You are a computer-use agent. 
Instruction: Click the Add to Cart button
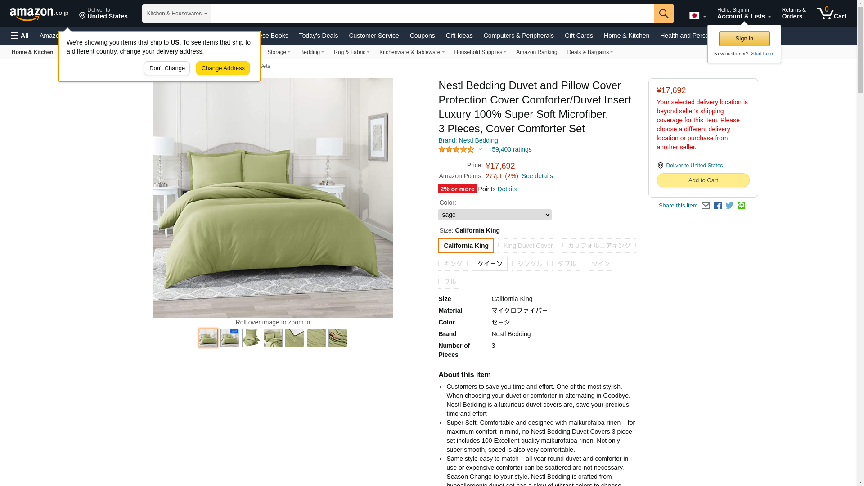(703, 180)
